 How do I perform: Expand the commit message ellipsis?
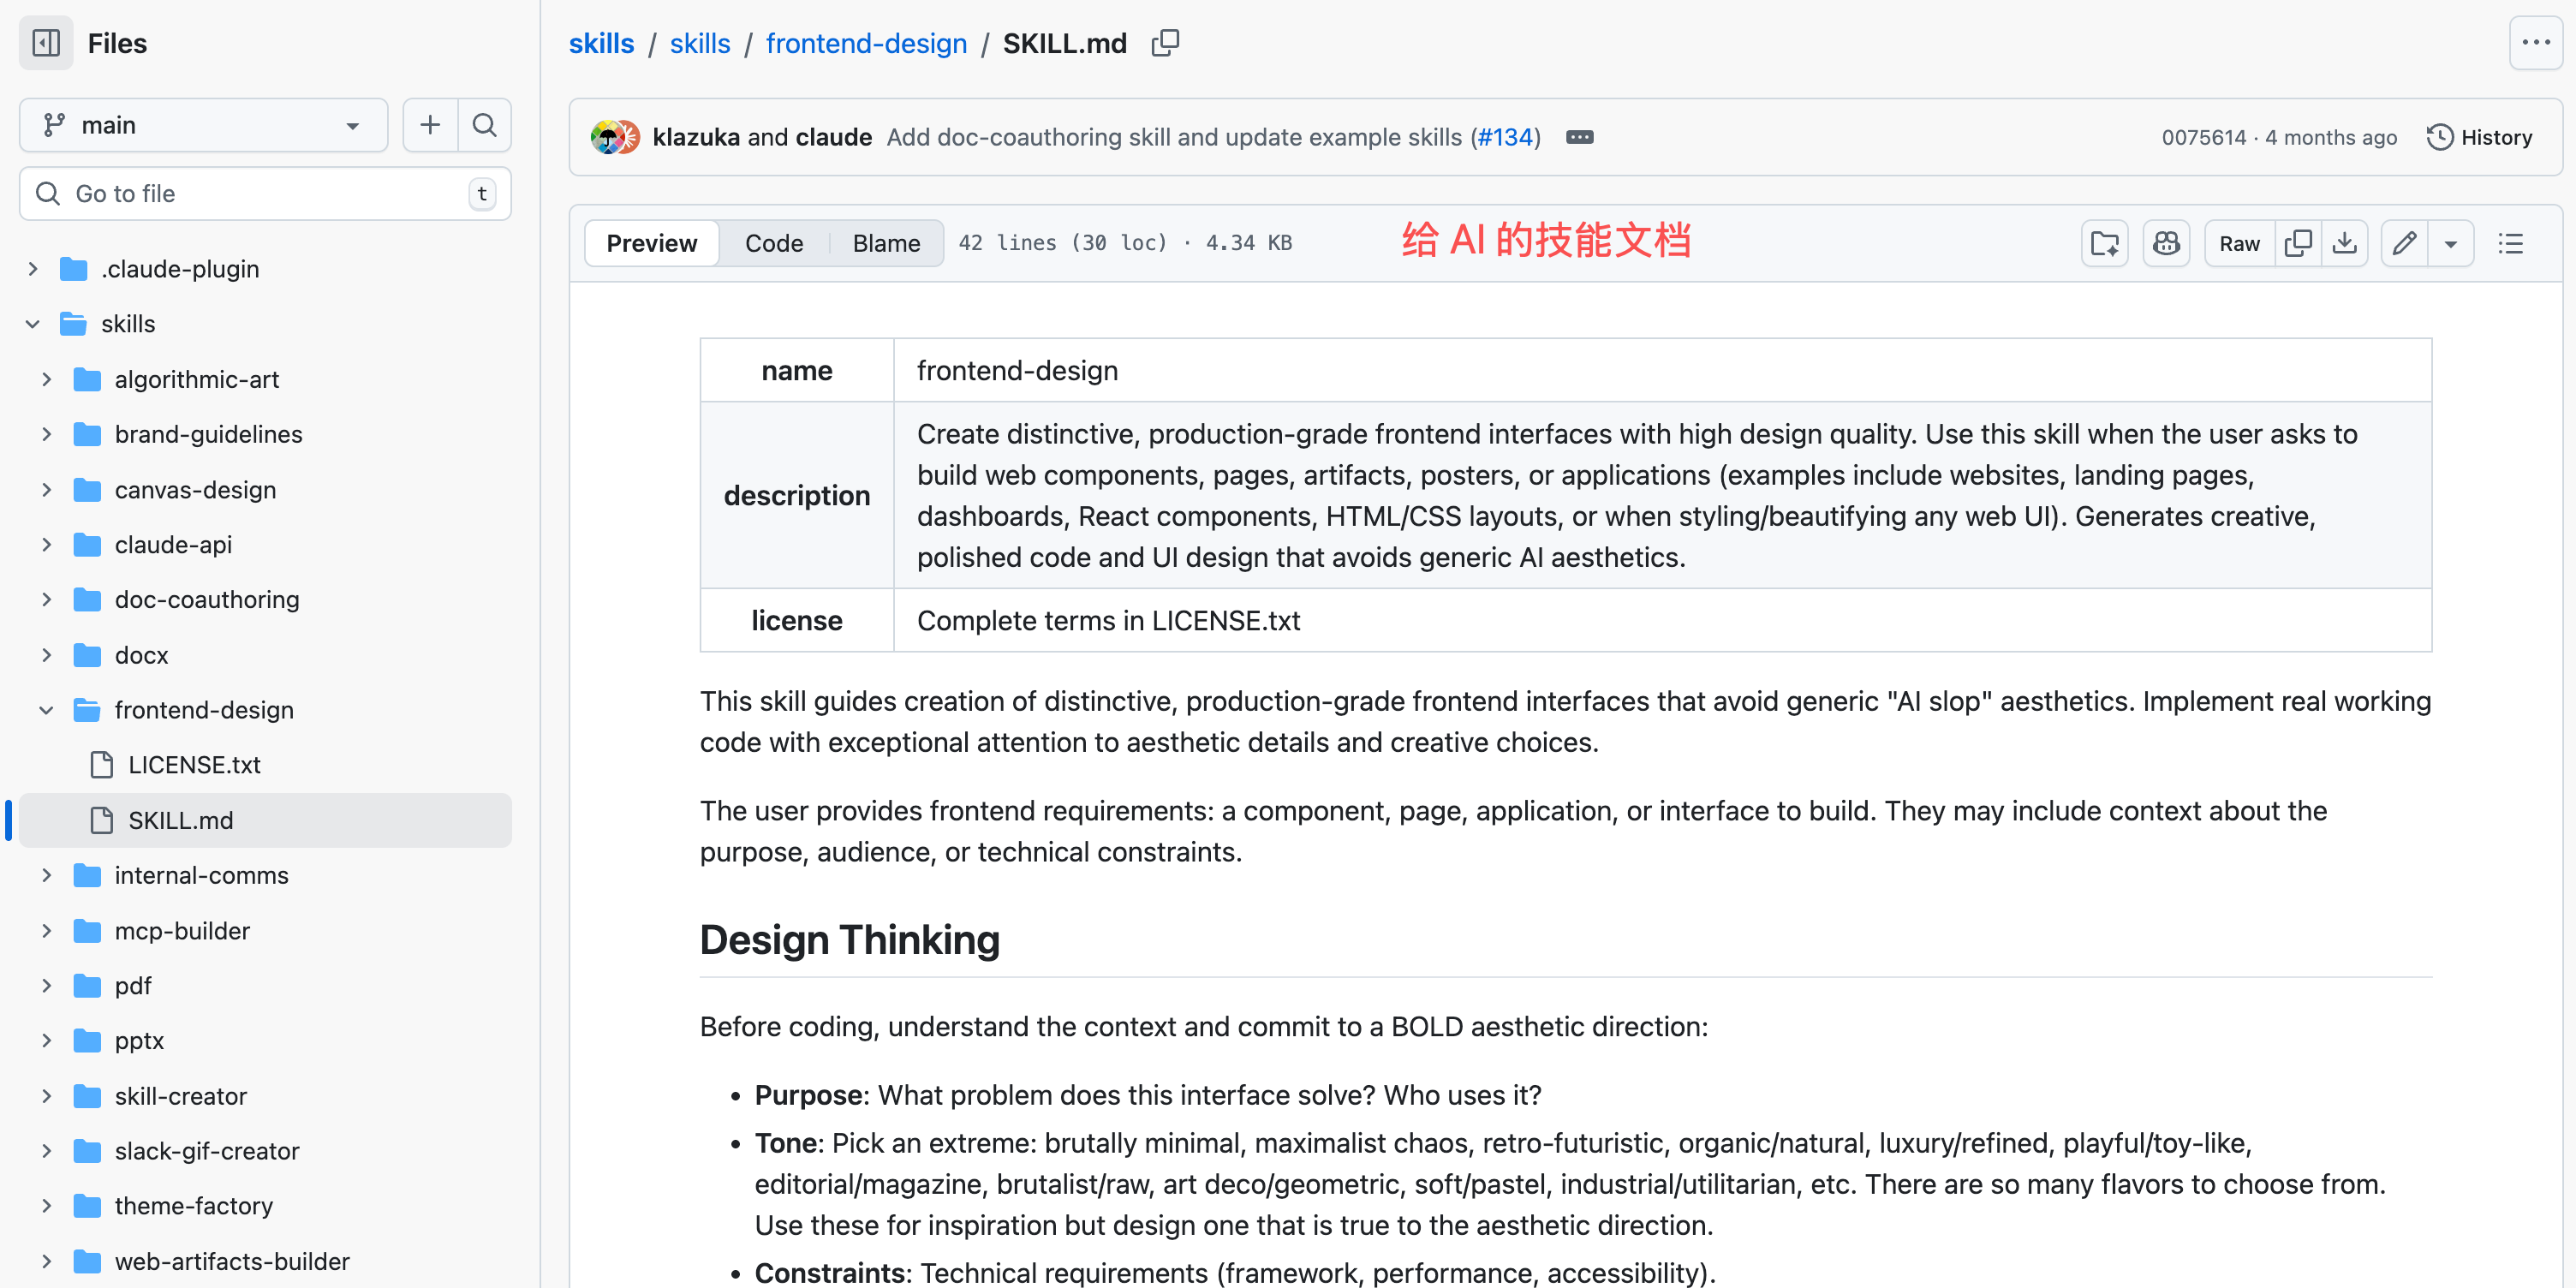(x=1579, y=137)
